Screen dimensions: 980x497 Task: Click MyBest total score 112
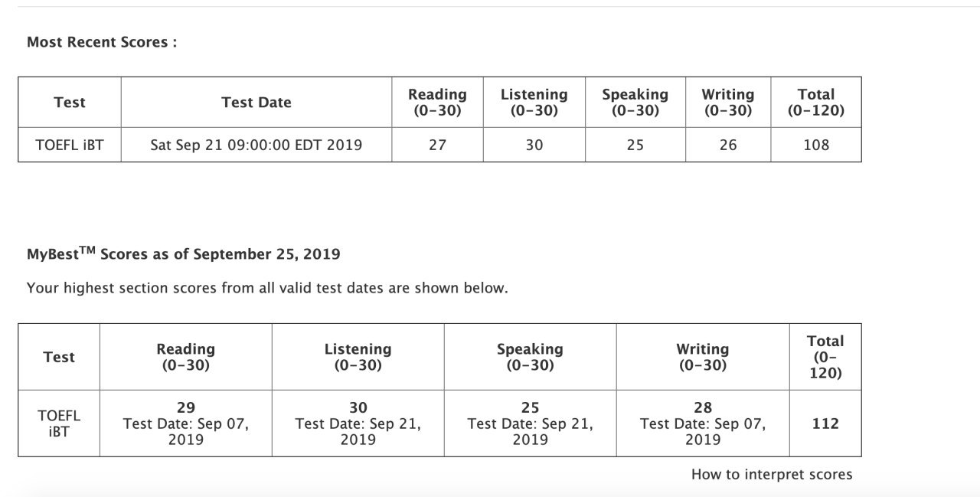[825, 423]
